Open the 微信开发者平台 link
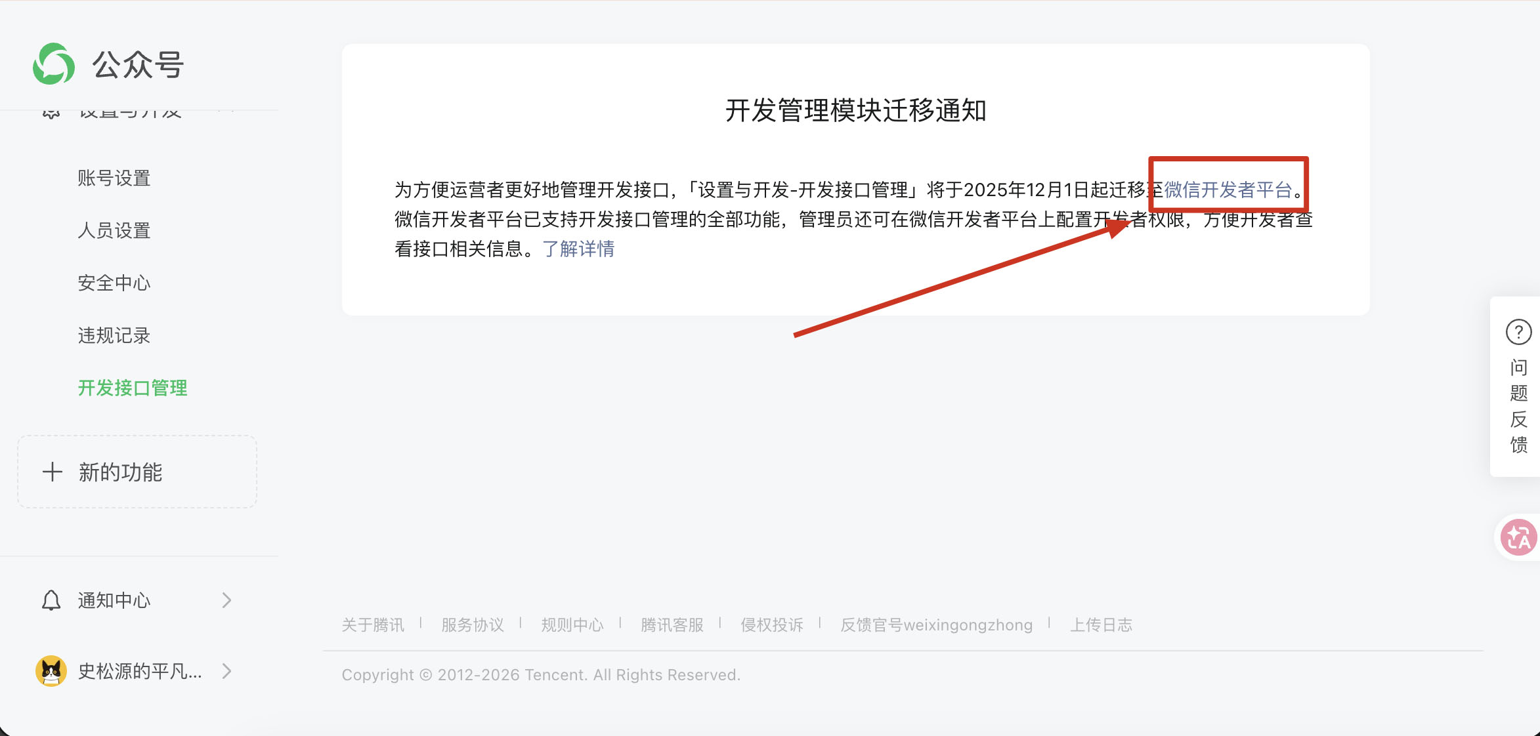The height and width of the screenshot is (736, 1540). click(1228, 190)
